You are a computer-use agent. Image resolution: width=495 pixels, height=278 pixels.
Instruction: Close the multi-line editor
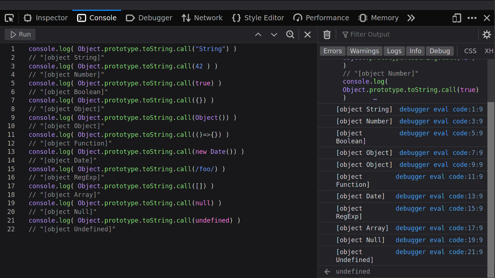308,34
